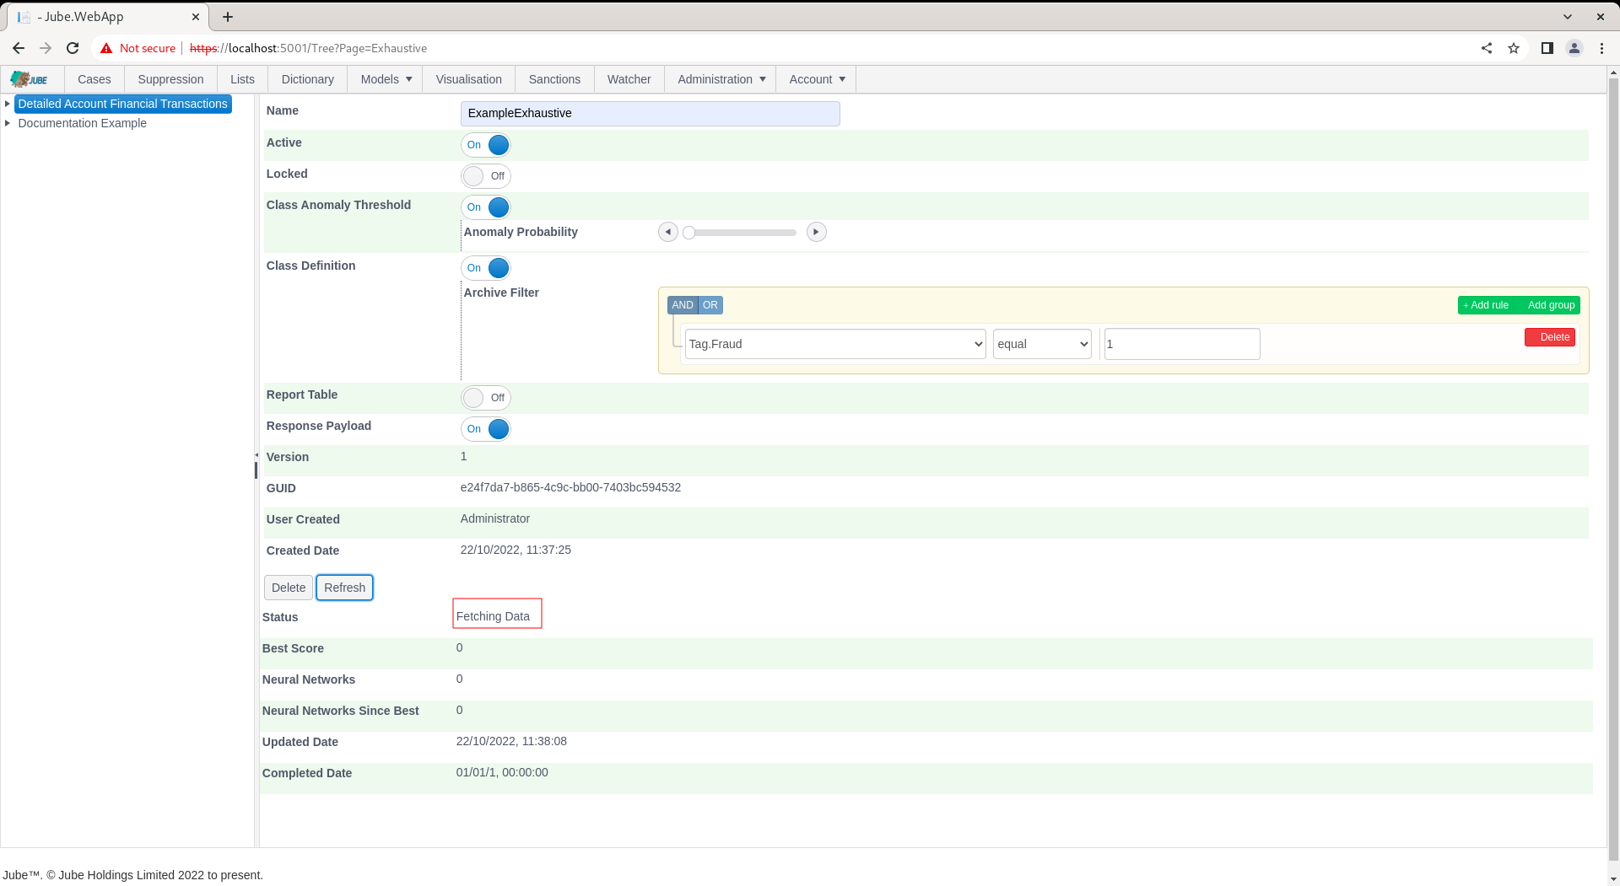Click the Completed Date value 01/01/1, 00:00:00

click(502, 772)
